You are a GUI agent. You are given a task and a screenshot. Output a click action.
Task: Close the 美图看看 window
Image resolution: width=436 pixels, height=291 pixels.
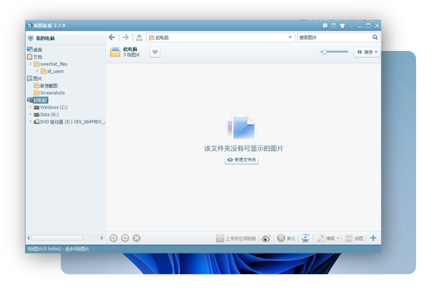click(377, 26)
